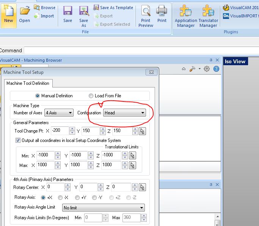Decrease Min Z translational limit

pos(125,157)
